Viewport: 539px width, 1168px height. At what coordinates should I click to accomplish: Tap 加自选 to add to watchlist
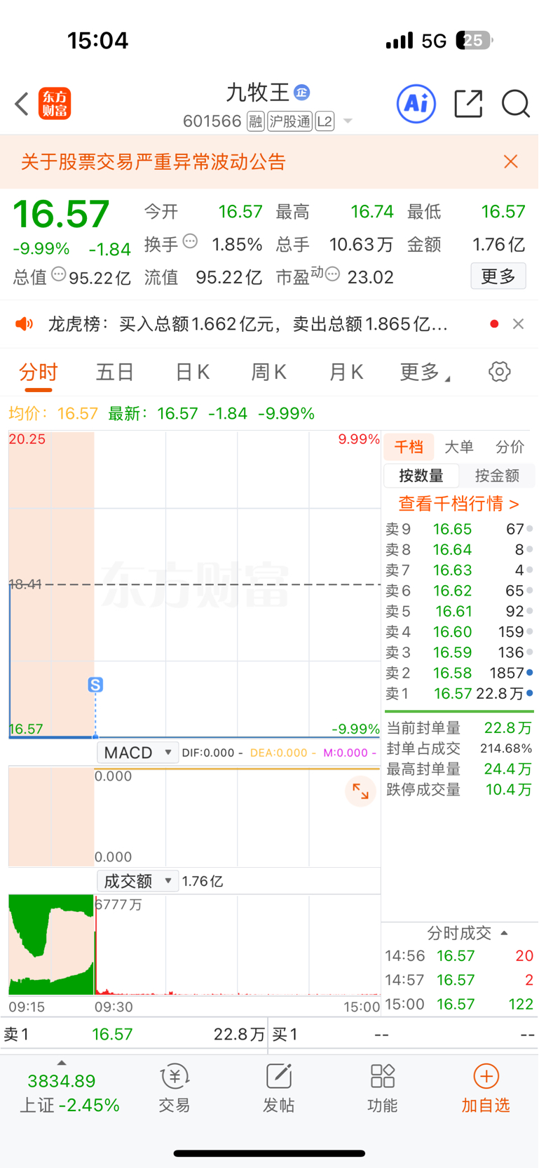pyautogui.click(x=486, y=1089)
